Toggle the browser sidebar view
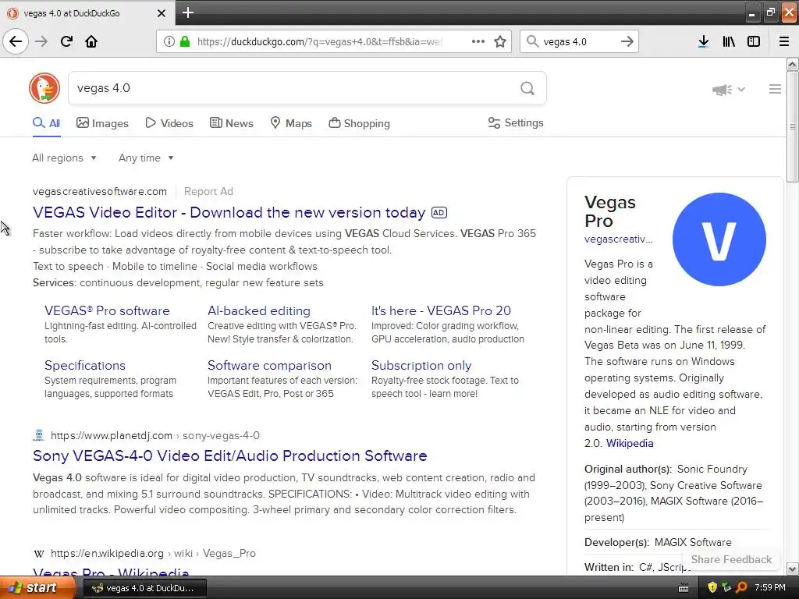 pos(754,41)
